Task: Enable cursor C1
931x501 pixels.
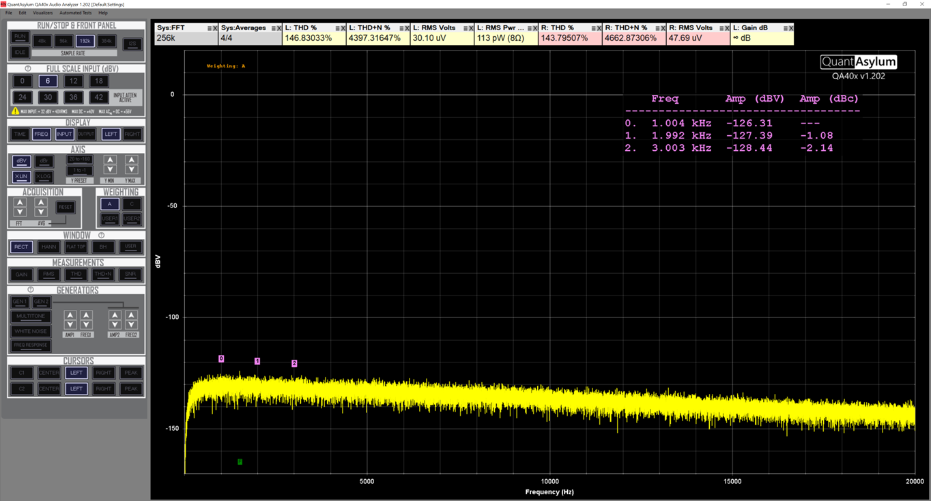Action: pyautogui.click(x=21, y=373)
